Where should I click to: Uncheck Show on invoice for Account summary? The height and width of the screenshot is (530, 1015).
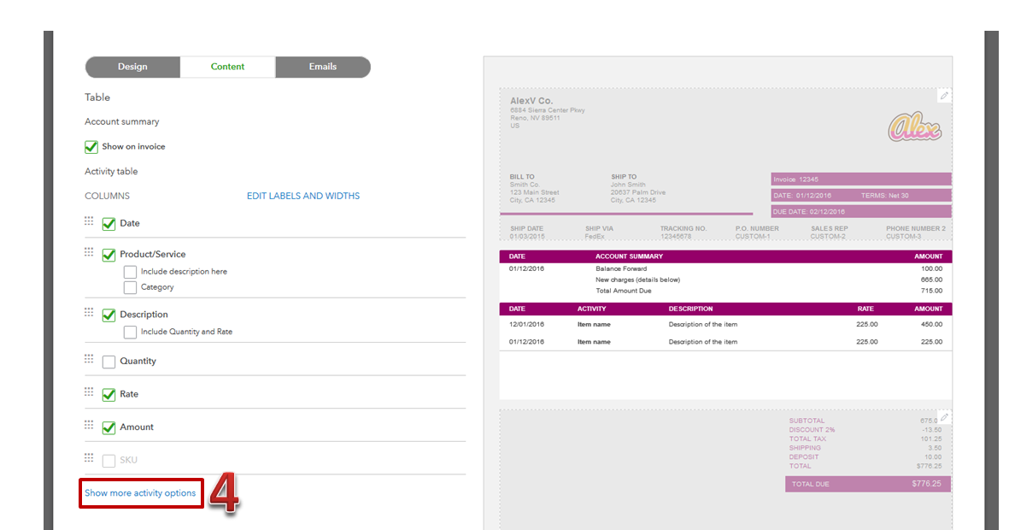[x=91, y=146]
